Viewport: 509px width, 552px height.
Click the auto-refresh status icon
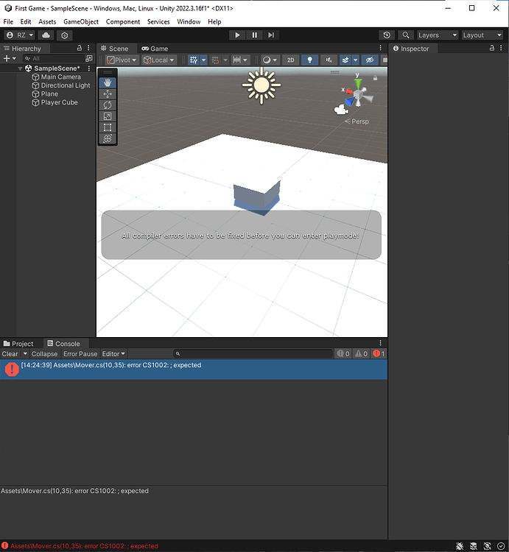click(487, 546)
